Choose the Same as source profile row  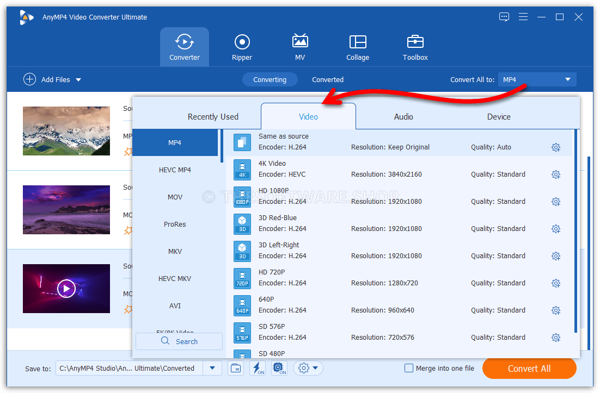click(399, 142)
